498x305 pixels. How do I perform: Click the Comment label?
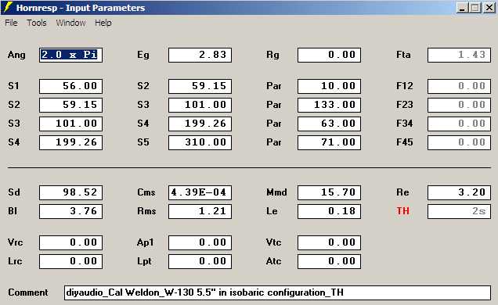[28, 292]
